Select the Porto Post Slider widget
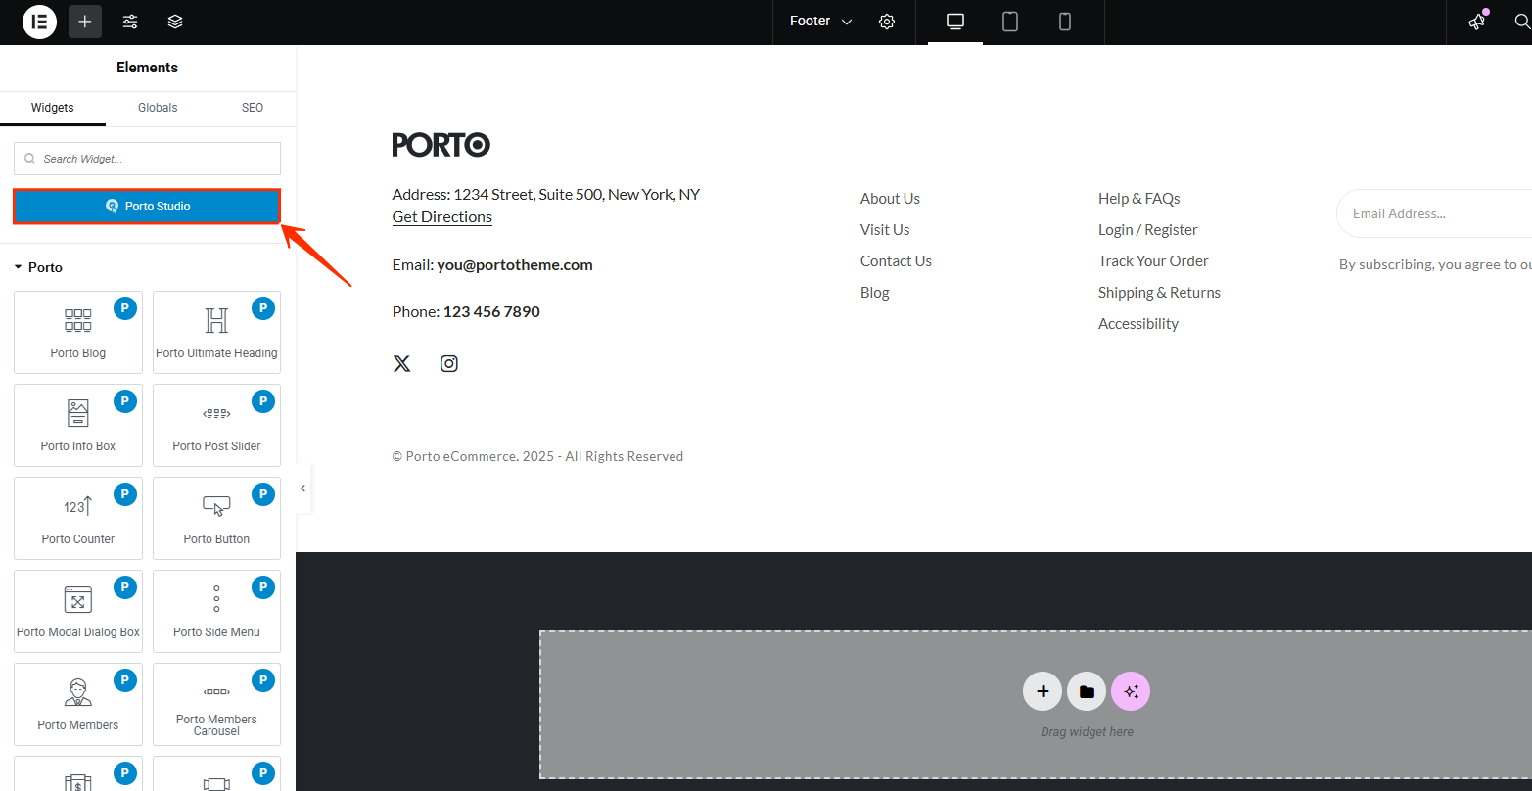The height and width of the screenshot is (791, 1532). 216,425
